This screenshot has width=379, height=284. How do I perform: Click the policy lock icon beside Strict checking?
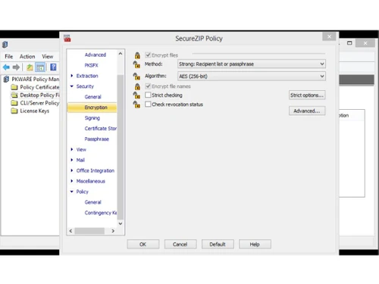tap(136, 95)
